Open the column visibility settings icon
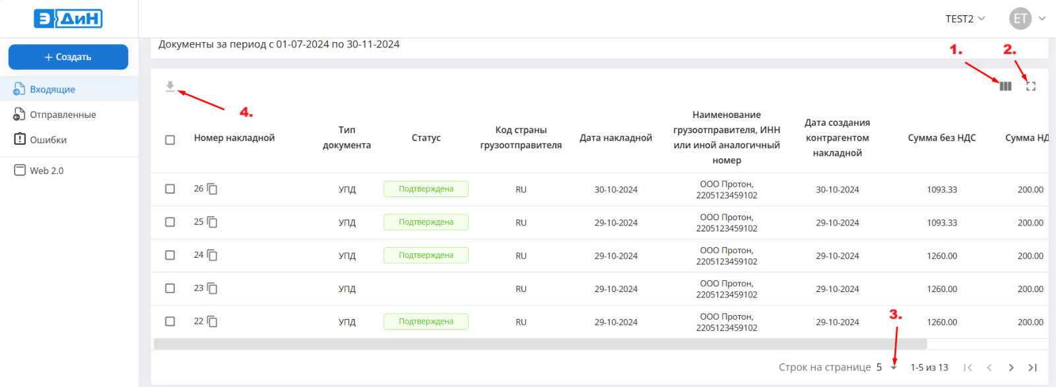1056x387 pixels. tap(1005, 86)
